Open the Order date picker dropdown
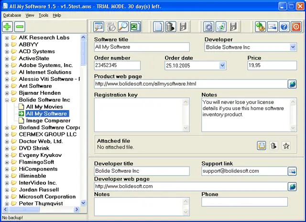The width and height of the screenshot is (306, 222). [222, 65]
